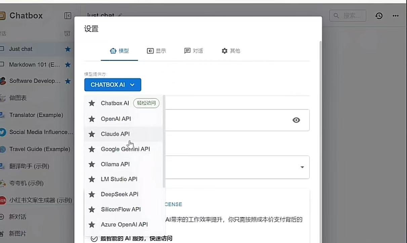Select Chatbox AI from provider list
The image size is (407, 243).
tap(124, 103)
